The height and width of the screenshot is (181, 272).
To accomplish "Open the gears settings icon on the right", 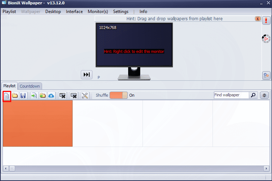I will point(266,75).
